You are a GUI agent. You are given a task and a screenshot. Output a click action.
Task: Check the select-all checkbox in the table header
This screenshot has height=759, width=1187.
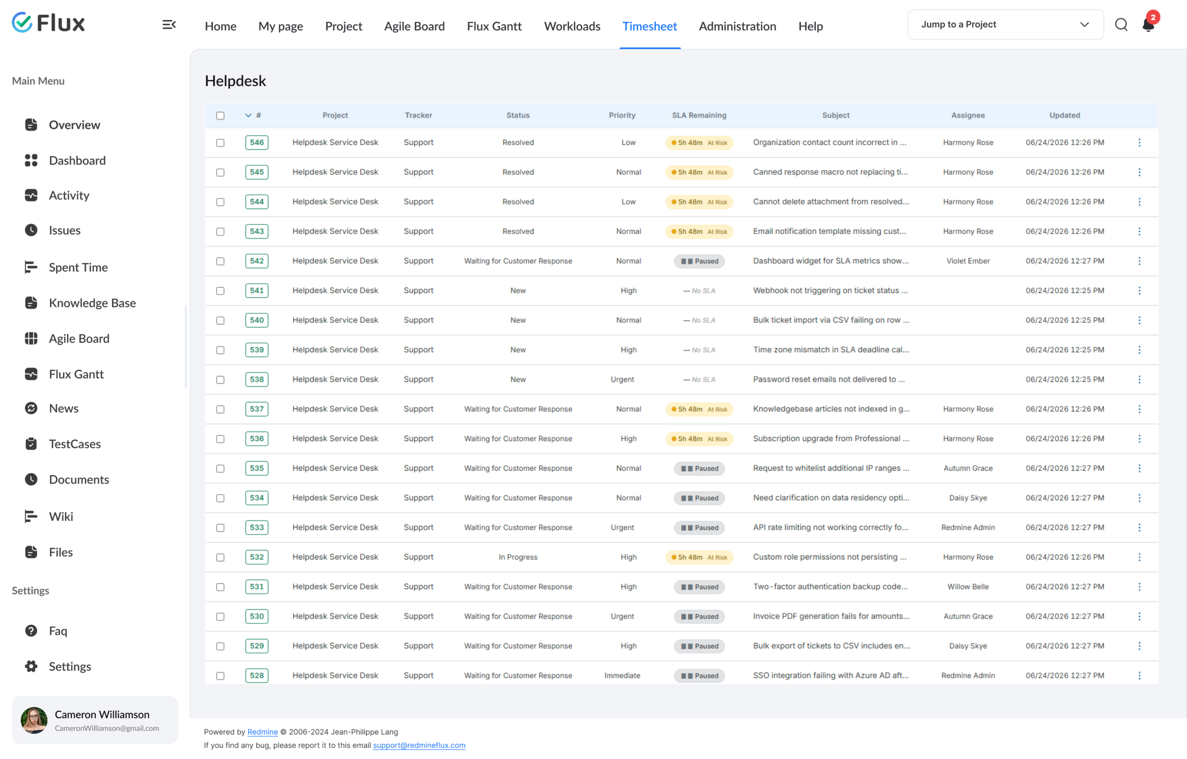(220, 115)
